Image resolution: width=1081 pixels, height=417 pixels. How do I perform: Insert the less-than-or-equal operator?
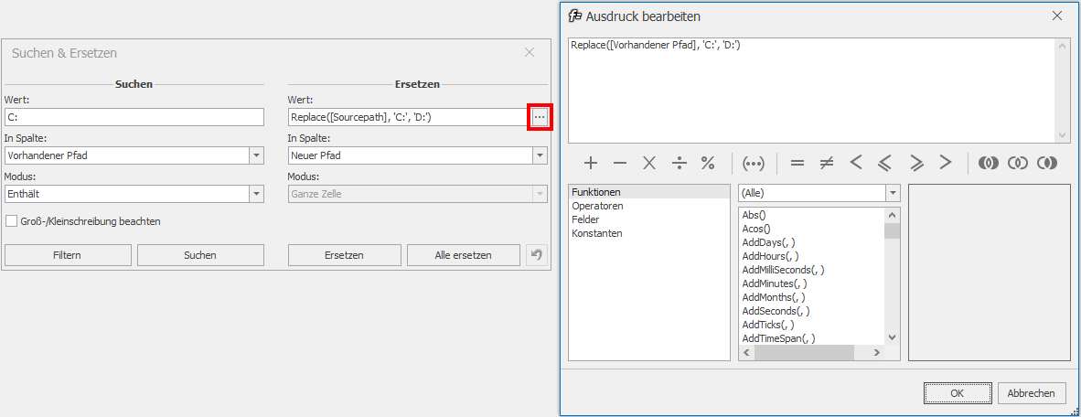(885, 163)
